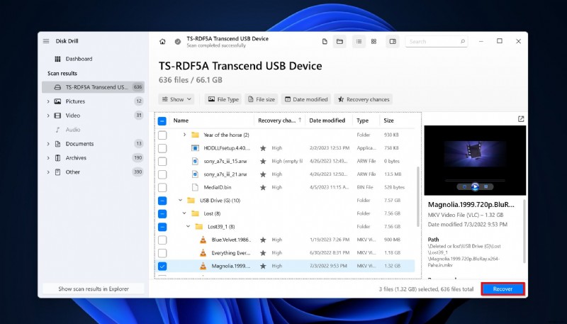The height and width of the screenshot is (324, 567).
Task: Click Show scan results in Explorer
Action: coord(94,289)
